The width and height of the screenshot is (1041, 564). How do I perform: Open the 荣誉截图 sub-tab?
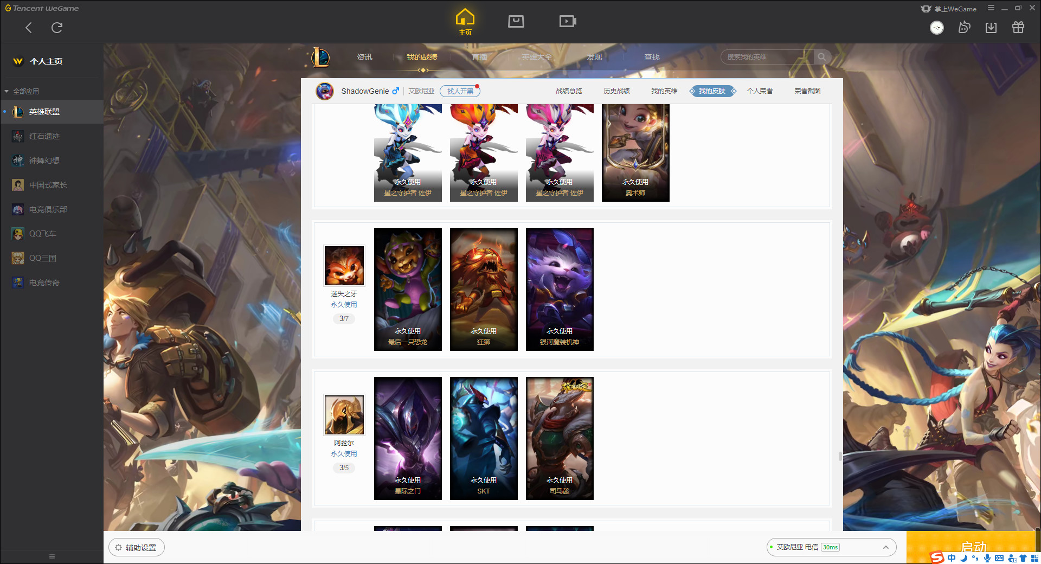click(807, 91)
